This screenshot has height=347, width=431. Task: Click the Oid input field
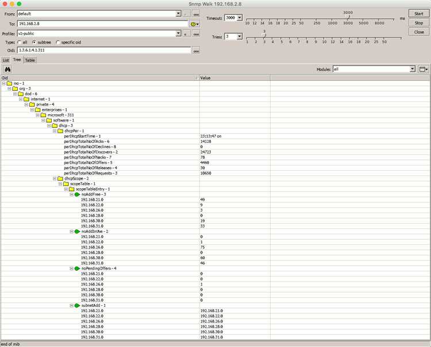coord(104,50)
